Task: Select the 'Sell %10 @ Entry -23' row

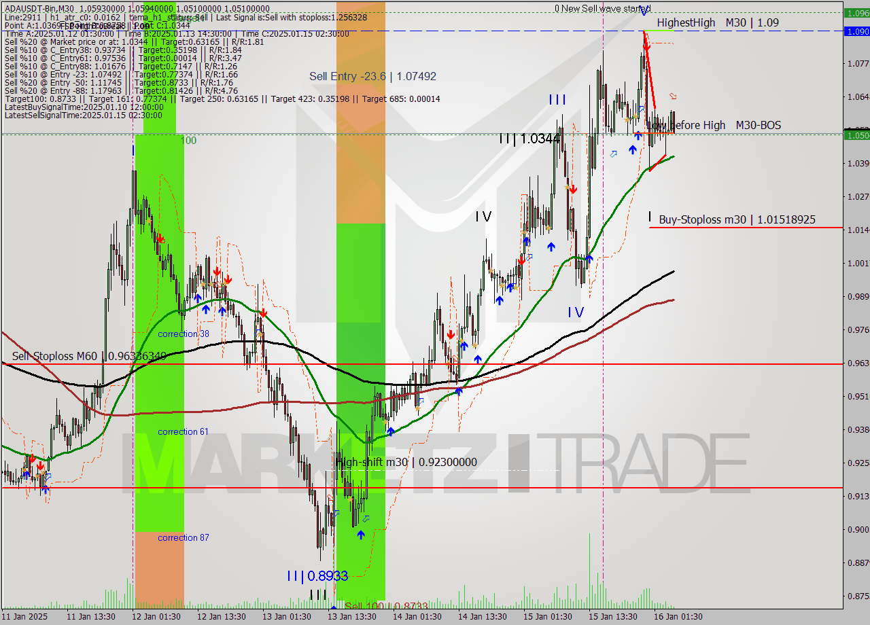Action: tap(120, 74)
